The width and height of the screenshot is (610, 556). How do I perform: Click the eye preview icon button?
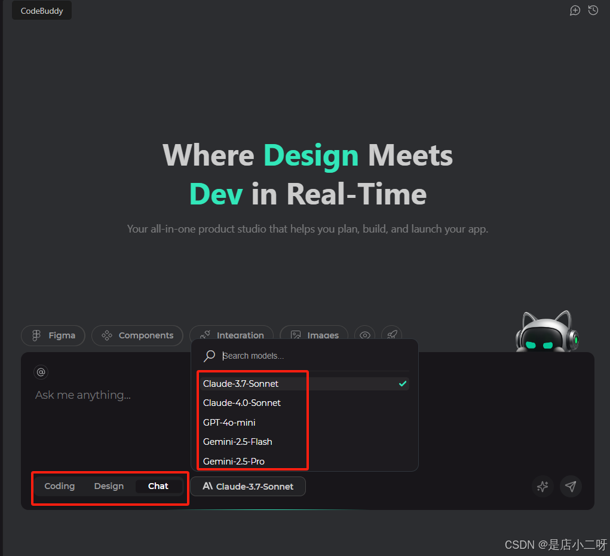click(364, 335)
